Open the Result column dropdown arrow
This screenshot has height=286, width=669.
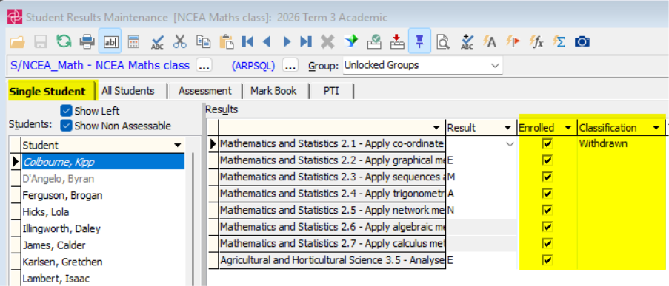[507, 128]
